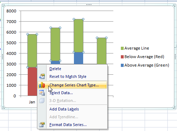Click the tallest bar's green segment
The height and width of the screenshot is (131, 177).
tap(79, 36)
